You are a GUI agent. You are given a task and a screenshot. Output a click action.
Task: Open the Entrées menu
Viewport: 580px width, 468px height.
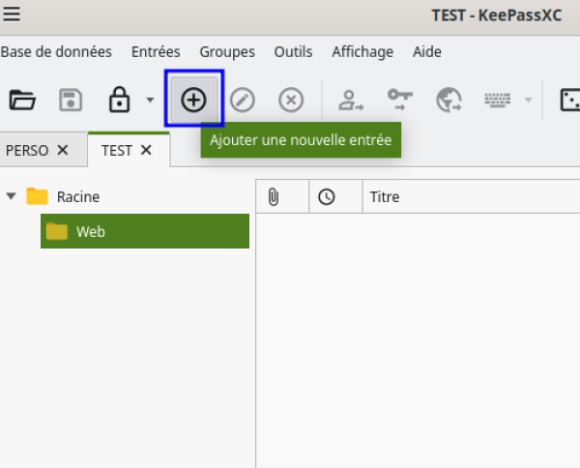[156, 52]
